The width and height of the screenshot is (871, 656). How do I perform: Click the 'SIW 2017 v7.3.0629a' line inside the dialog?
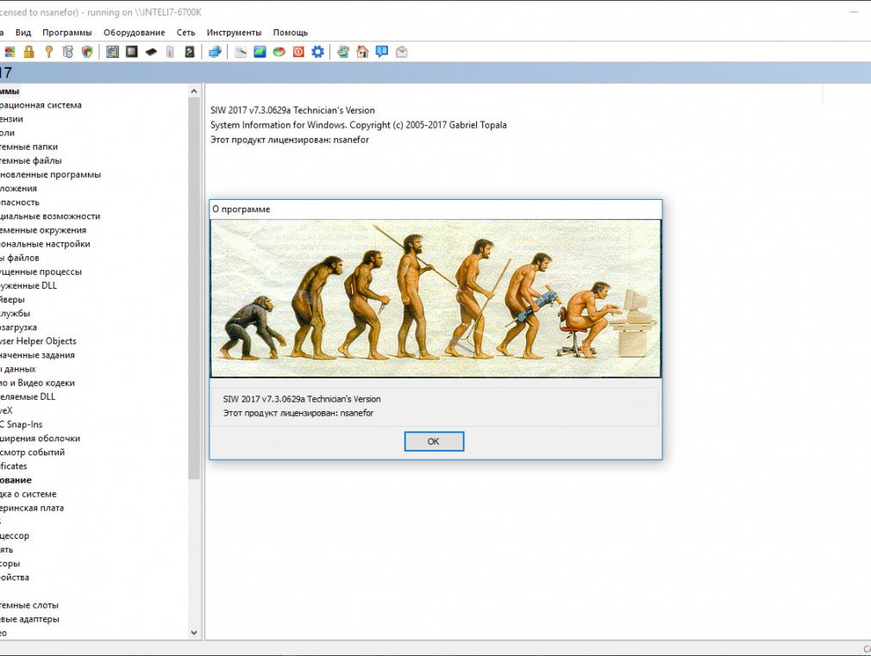(x=302, y=399)
